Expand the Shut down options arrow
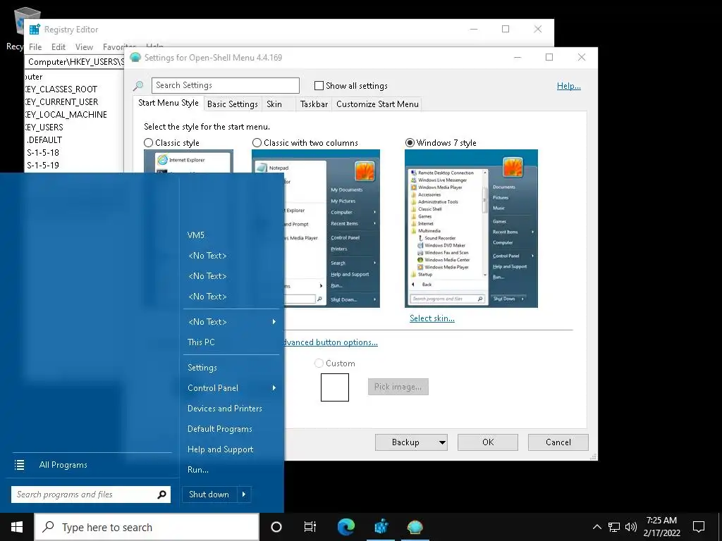The width and height of the screenshot is (722, 541). coord(244,495)
